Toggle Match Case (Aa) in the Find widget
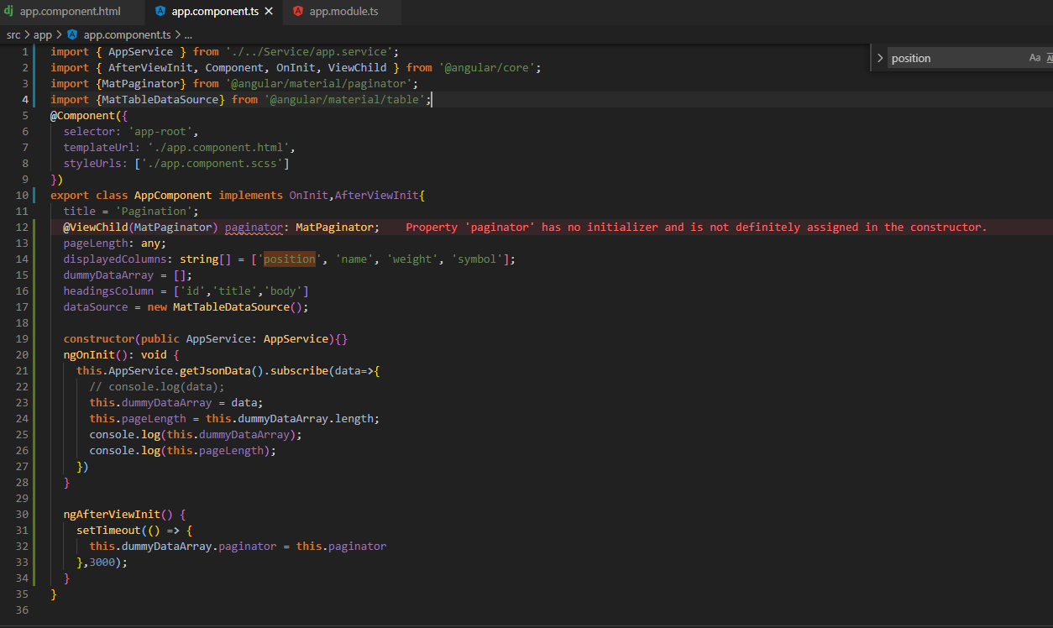Image resolution: width=1053 pixels, height=628 pixels. point(1035,58)
